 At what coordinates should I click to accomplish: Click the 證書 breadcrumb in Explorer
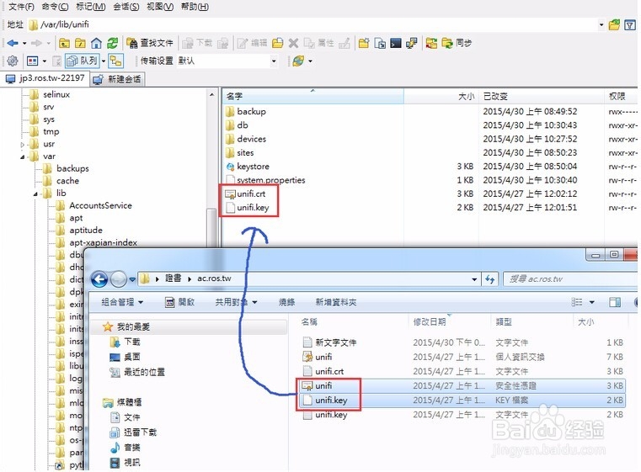tap(173, 278)
